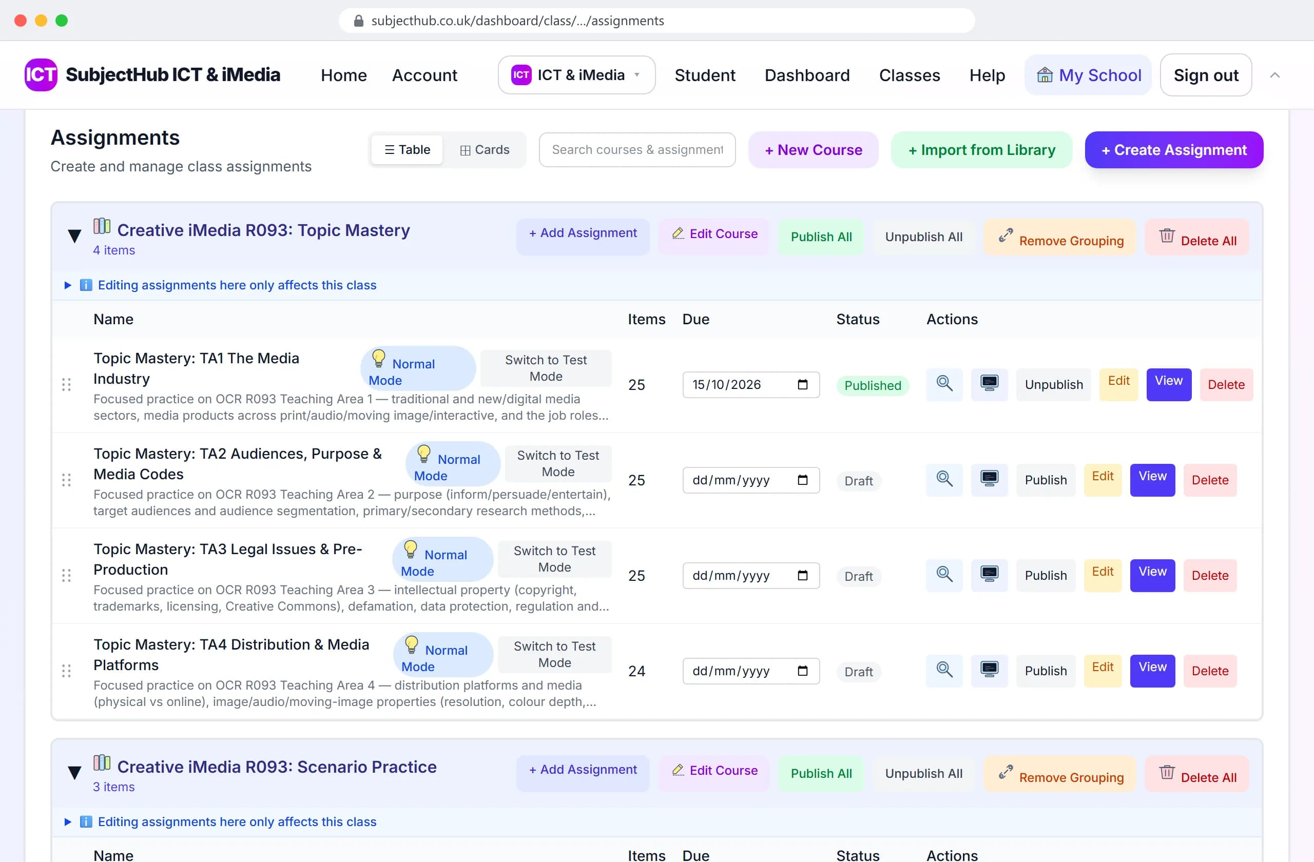Click the SubjectHub ICT logo
Image resolution: width=1314 pixels, height=862 pixels.
tap(41, 74)
